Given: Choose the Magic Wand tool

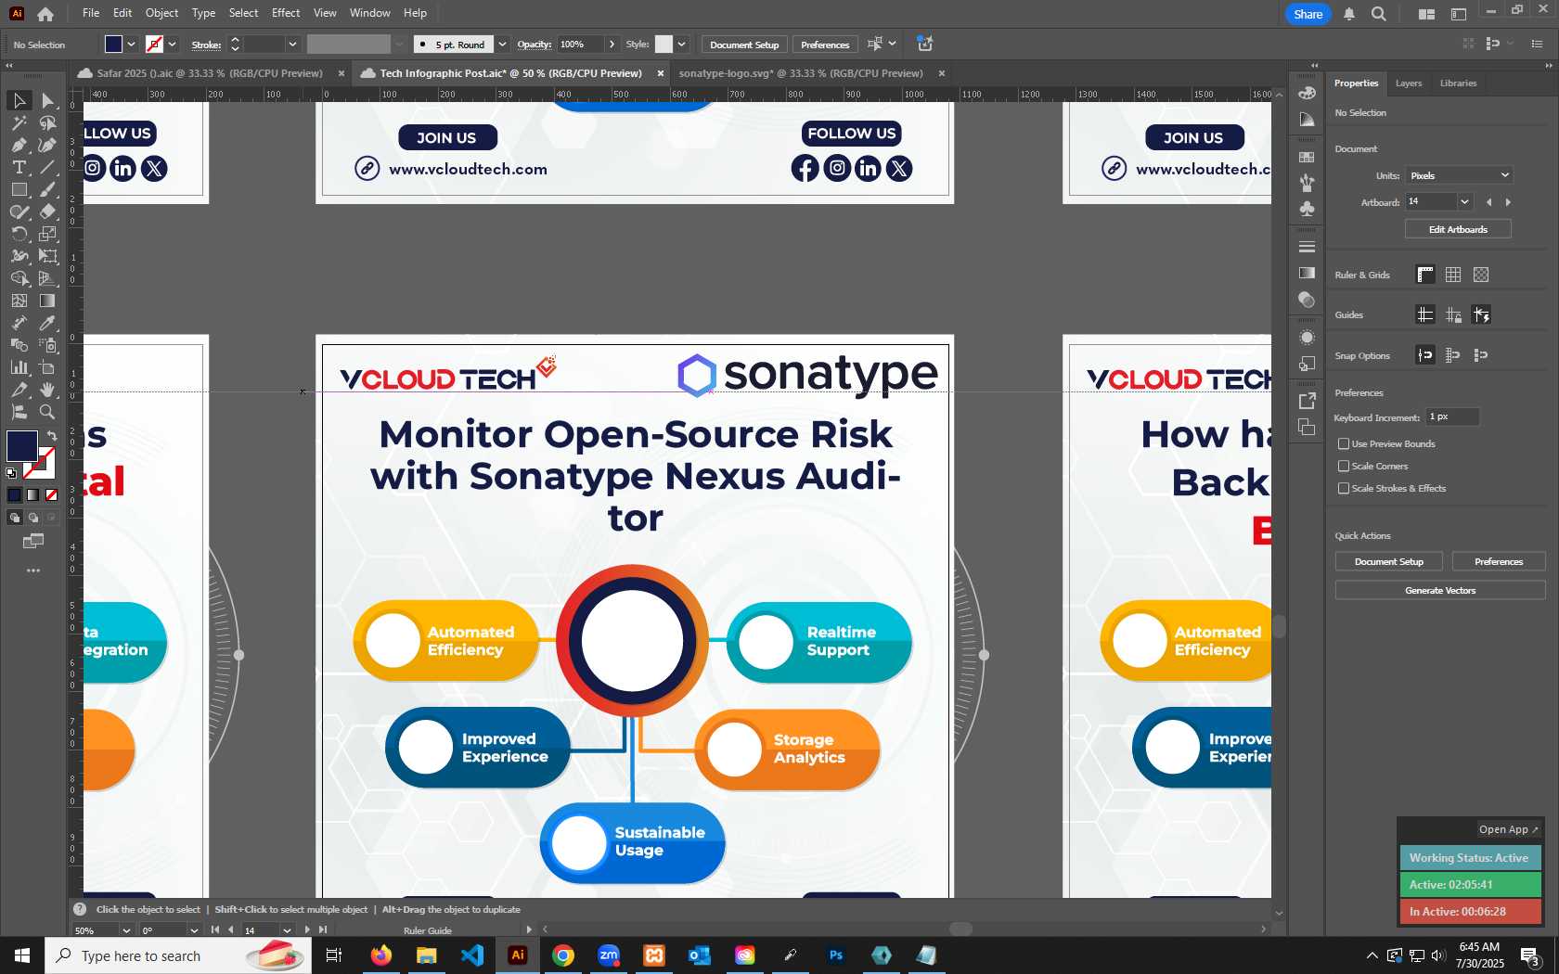Looking at the screenshot, I should 19,122.
